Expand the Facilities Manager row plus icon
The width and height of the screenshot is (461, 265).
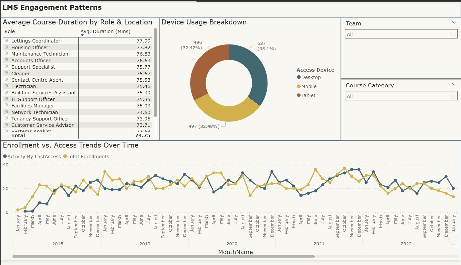pos(6,105)
